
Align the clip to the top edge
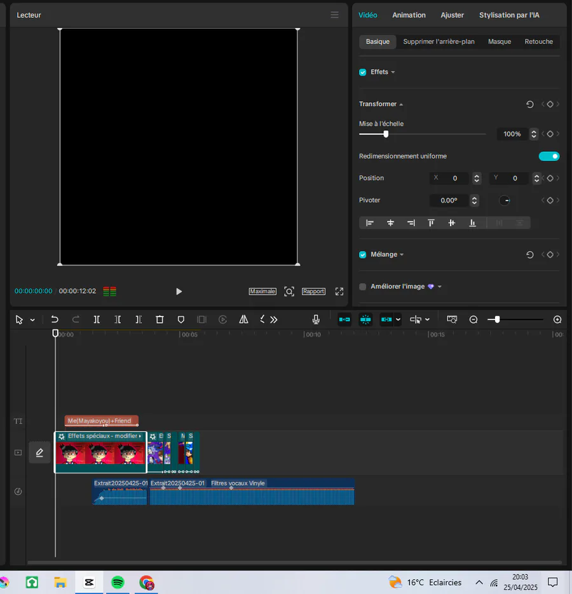pos(431,223)
